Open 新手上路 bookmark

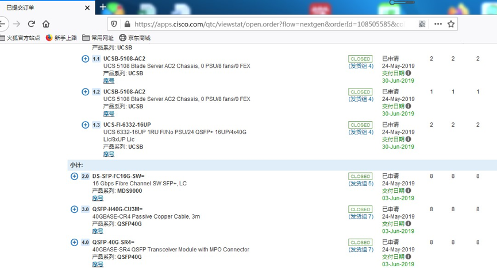pos(61,38)
